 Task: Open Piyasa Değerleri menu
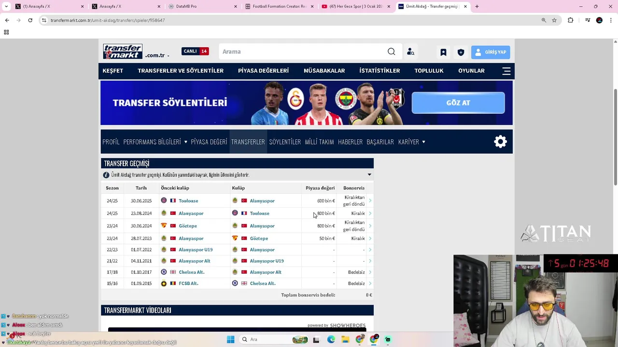click(x=263, y=71)
